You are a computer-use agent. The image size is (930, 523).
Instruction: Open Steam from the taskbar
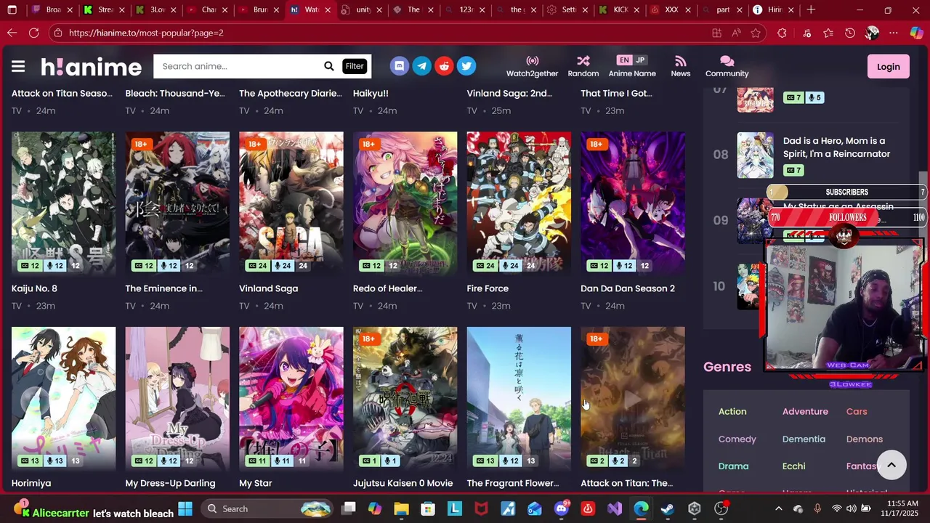(667, 508)
